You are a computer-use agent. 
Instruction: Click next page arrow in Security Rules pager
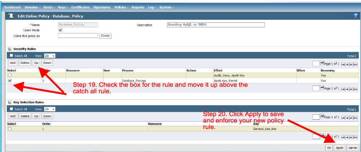pos(351,65)
